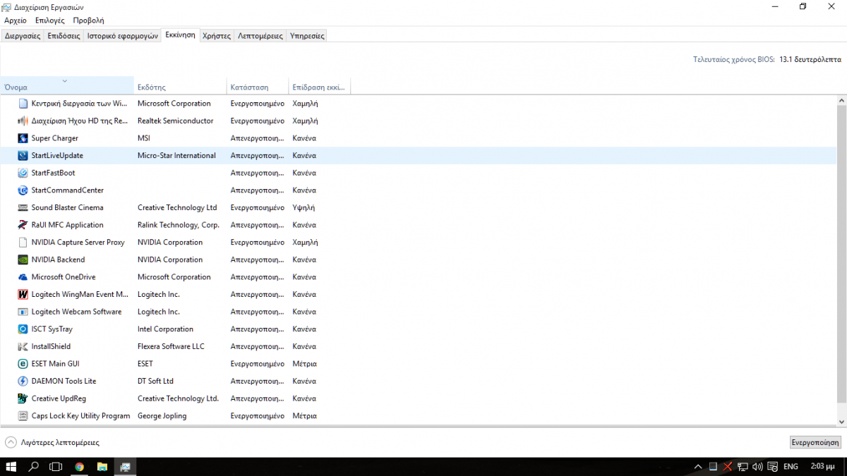Click the NVIDIA Capture Server Proxy icon

pos(23,243)
